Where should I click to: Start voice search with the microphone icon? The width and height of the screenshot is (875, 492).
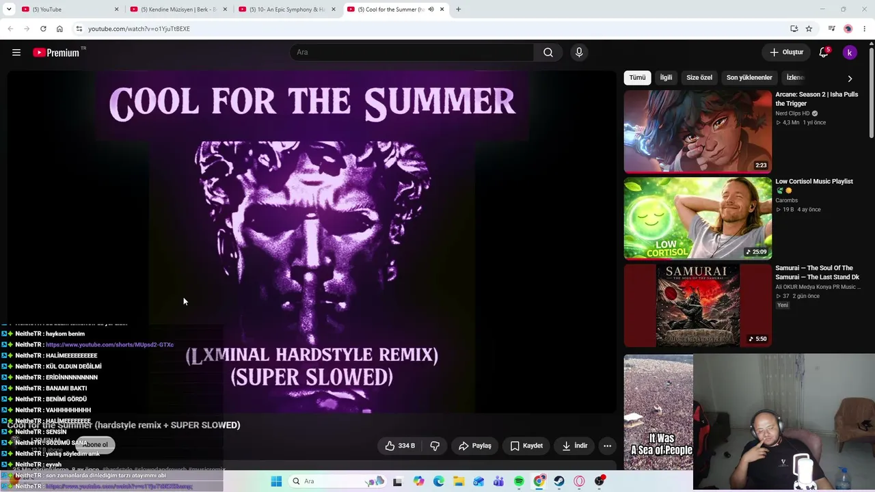coord(579,53)
